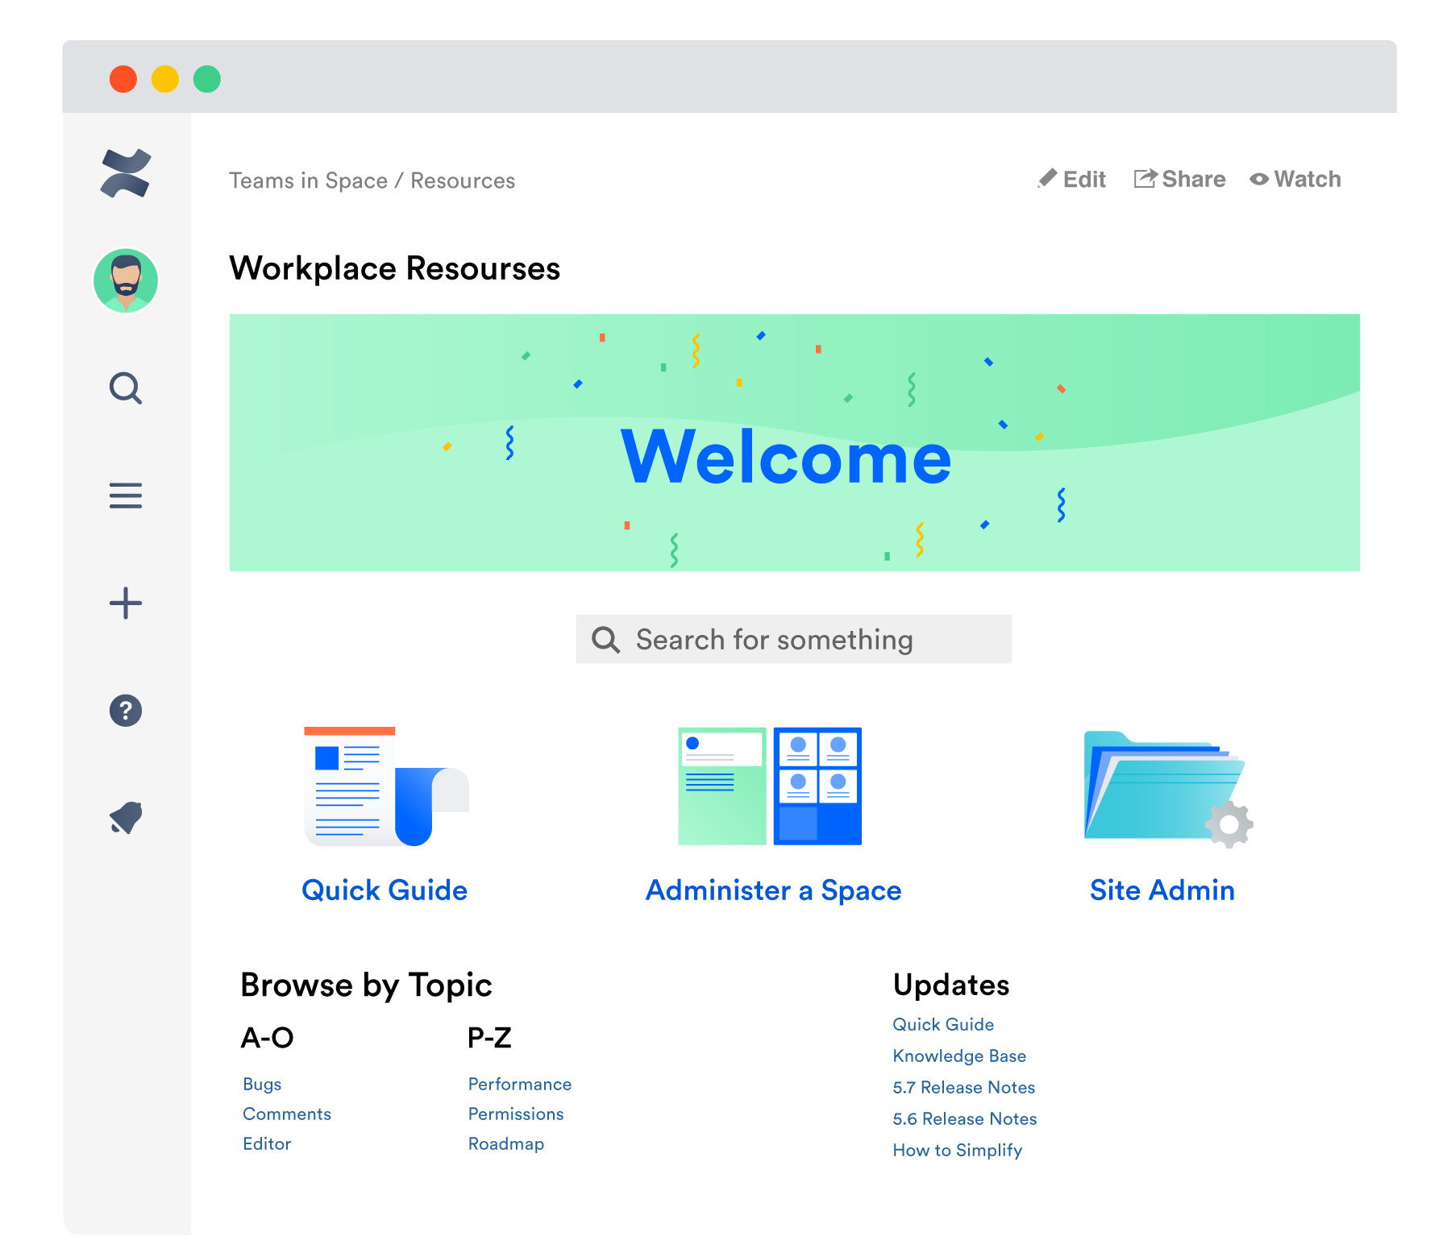The image size is (1451, 1257).
Task: Check notifications with the bell icon
Action: click(x=126, y=818)
